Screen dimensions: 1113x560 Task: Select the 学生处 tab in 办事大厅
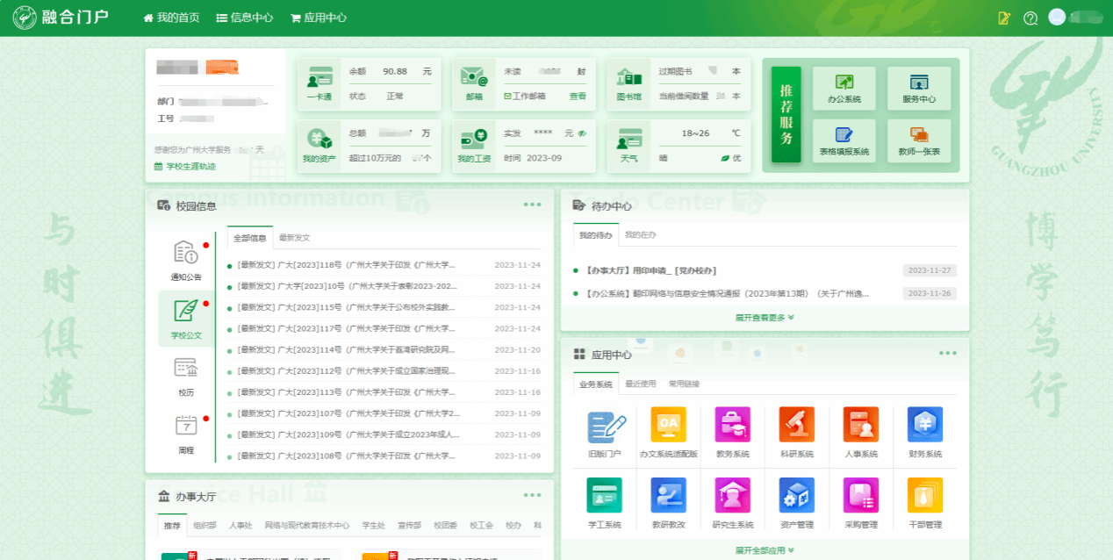[x=373, y=525]
